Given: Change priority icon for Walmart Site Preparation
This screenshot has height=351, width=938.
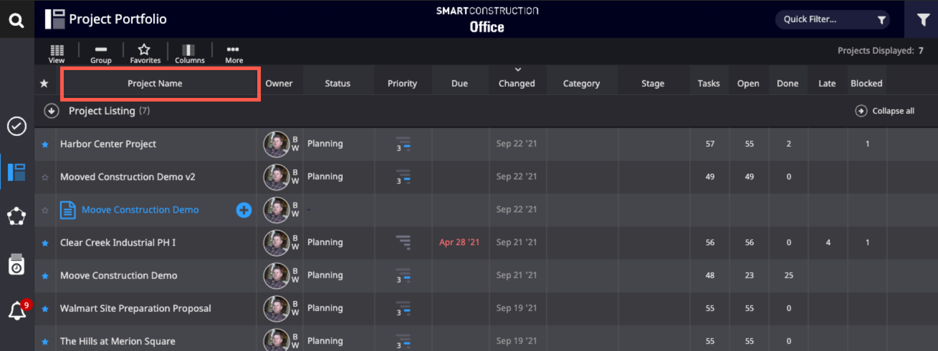Looking at the screenshot, I should pyautogui.click(x=403, y=308).
